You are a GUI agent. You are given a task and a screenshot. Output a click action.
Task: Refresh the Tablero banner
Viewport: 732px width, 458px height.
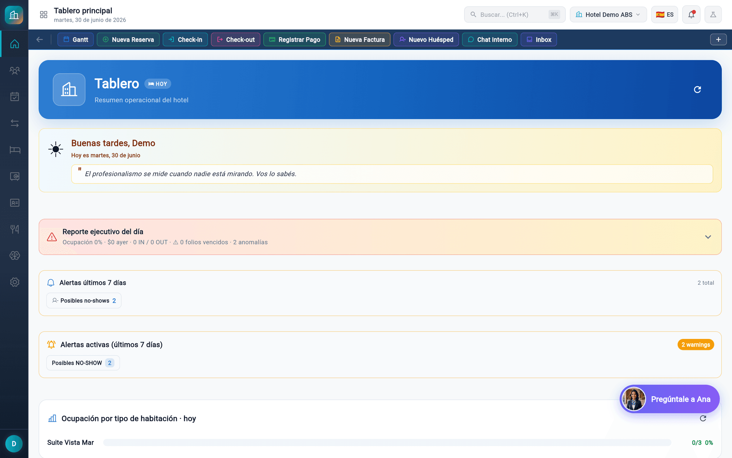pos(698,89)
